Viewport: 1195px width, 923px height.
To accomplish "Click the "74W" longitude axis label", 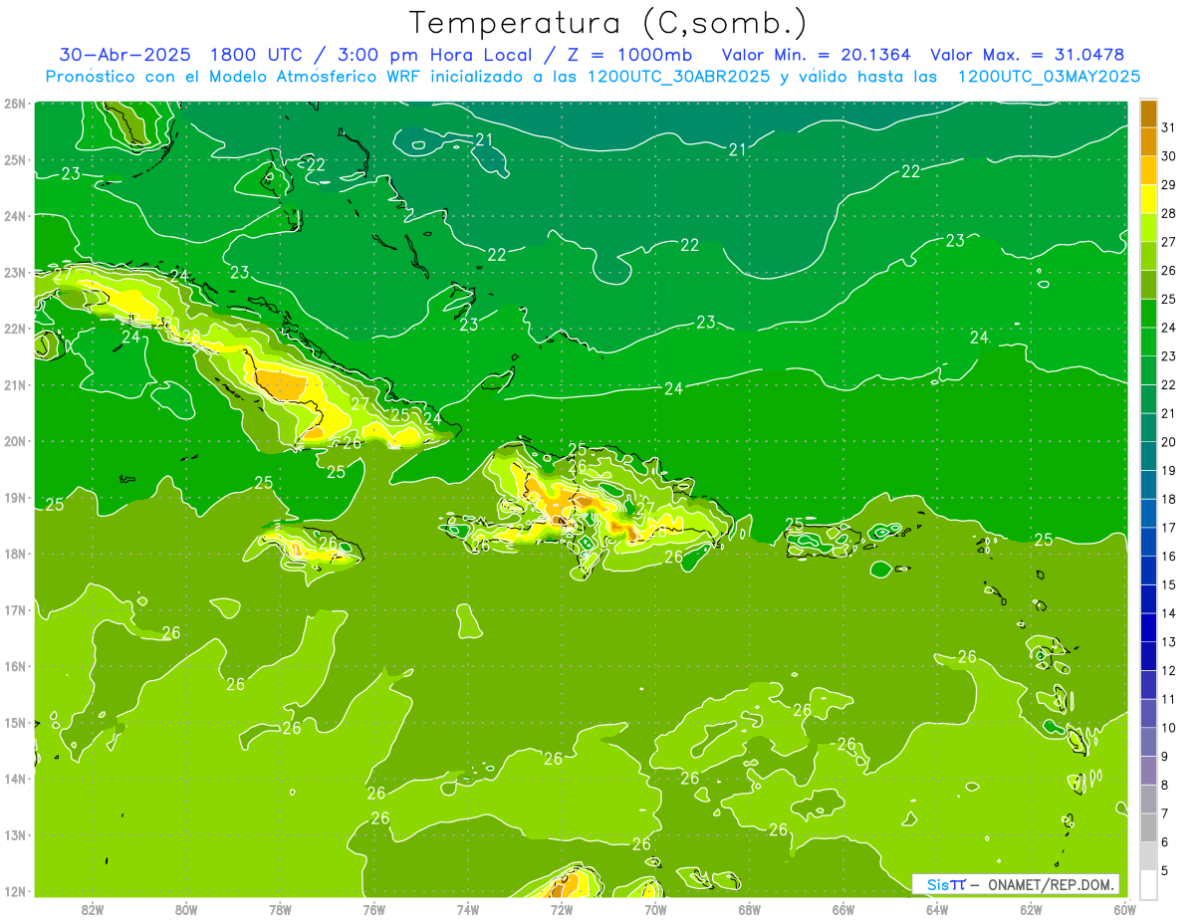I will 467,908.
